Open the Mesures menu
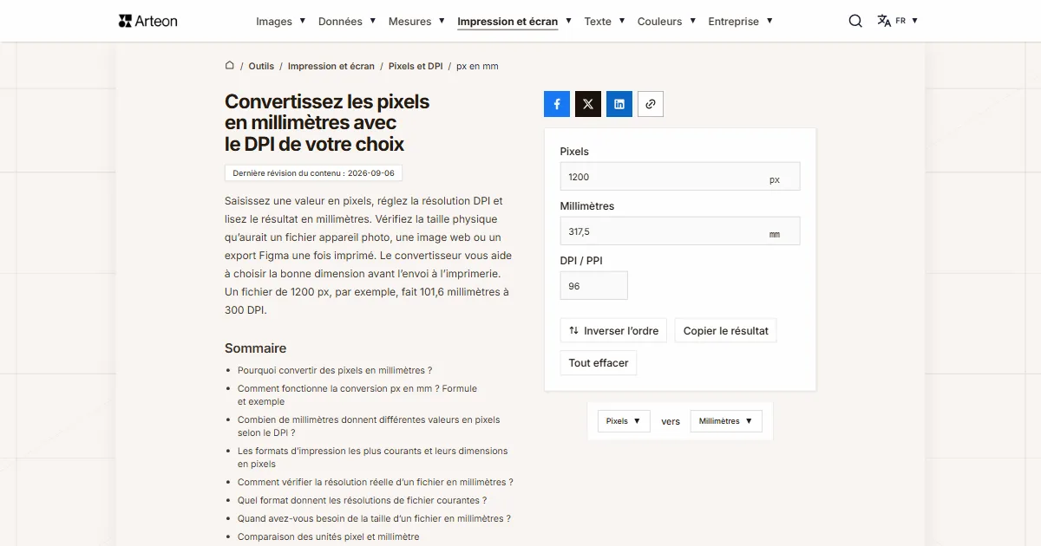The image size is (1041, 546). click(x=416, y=21)
